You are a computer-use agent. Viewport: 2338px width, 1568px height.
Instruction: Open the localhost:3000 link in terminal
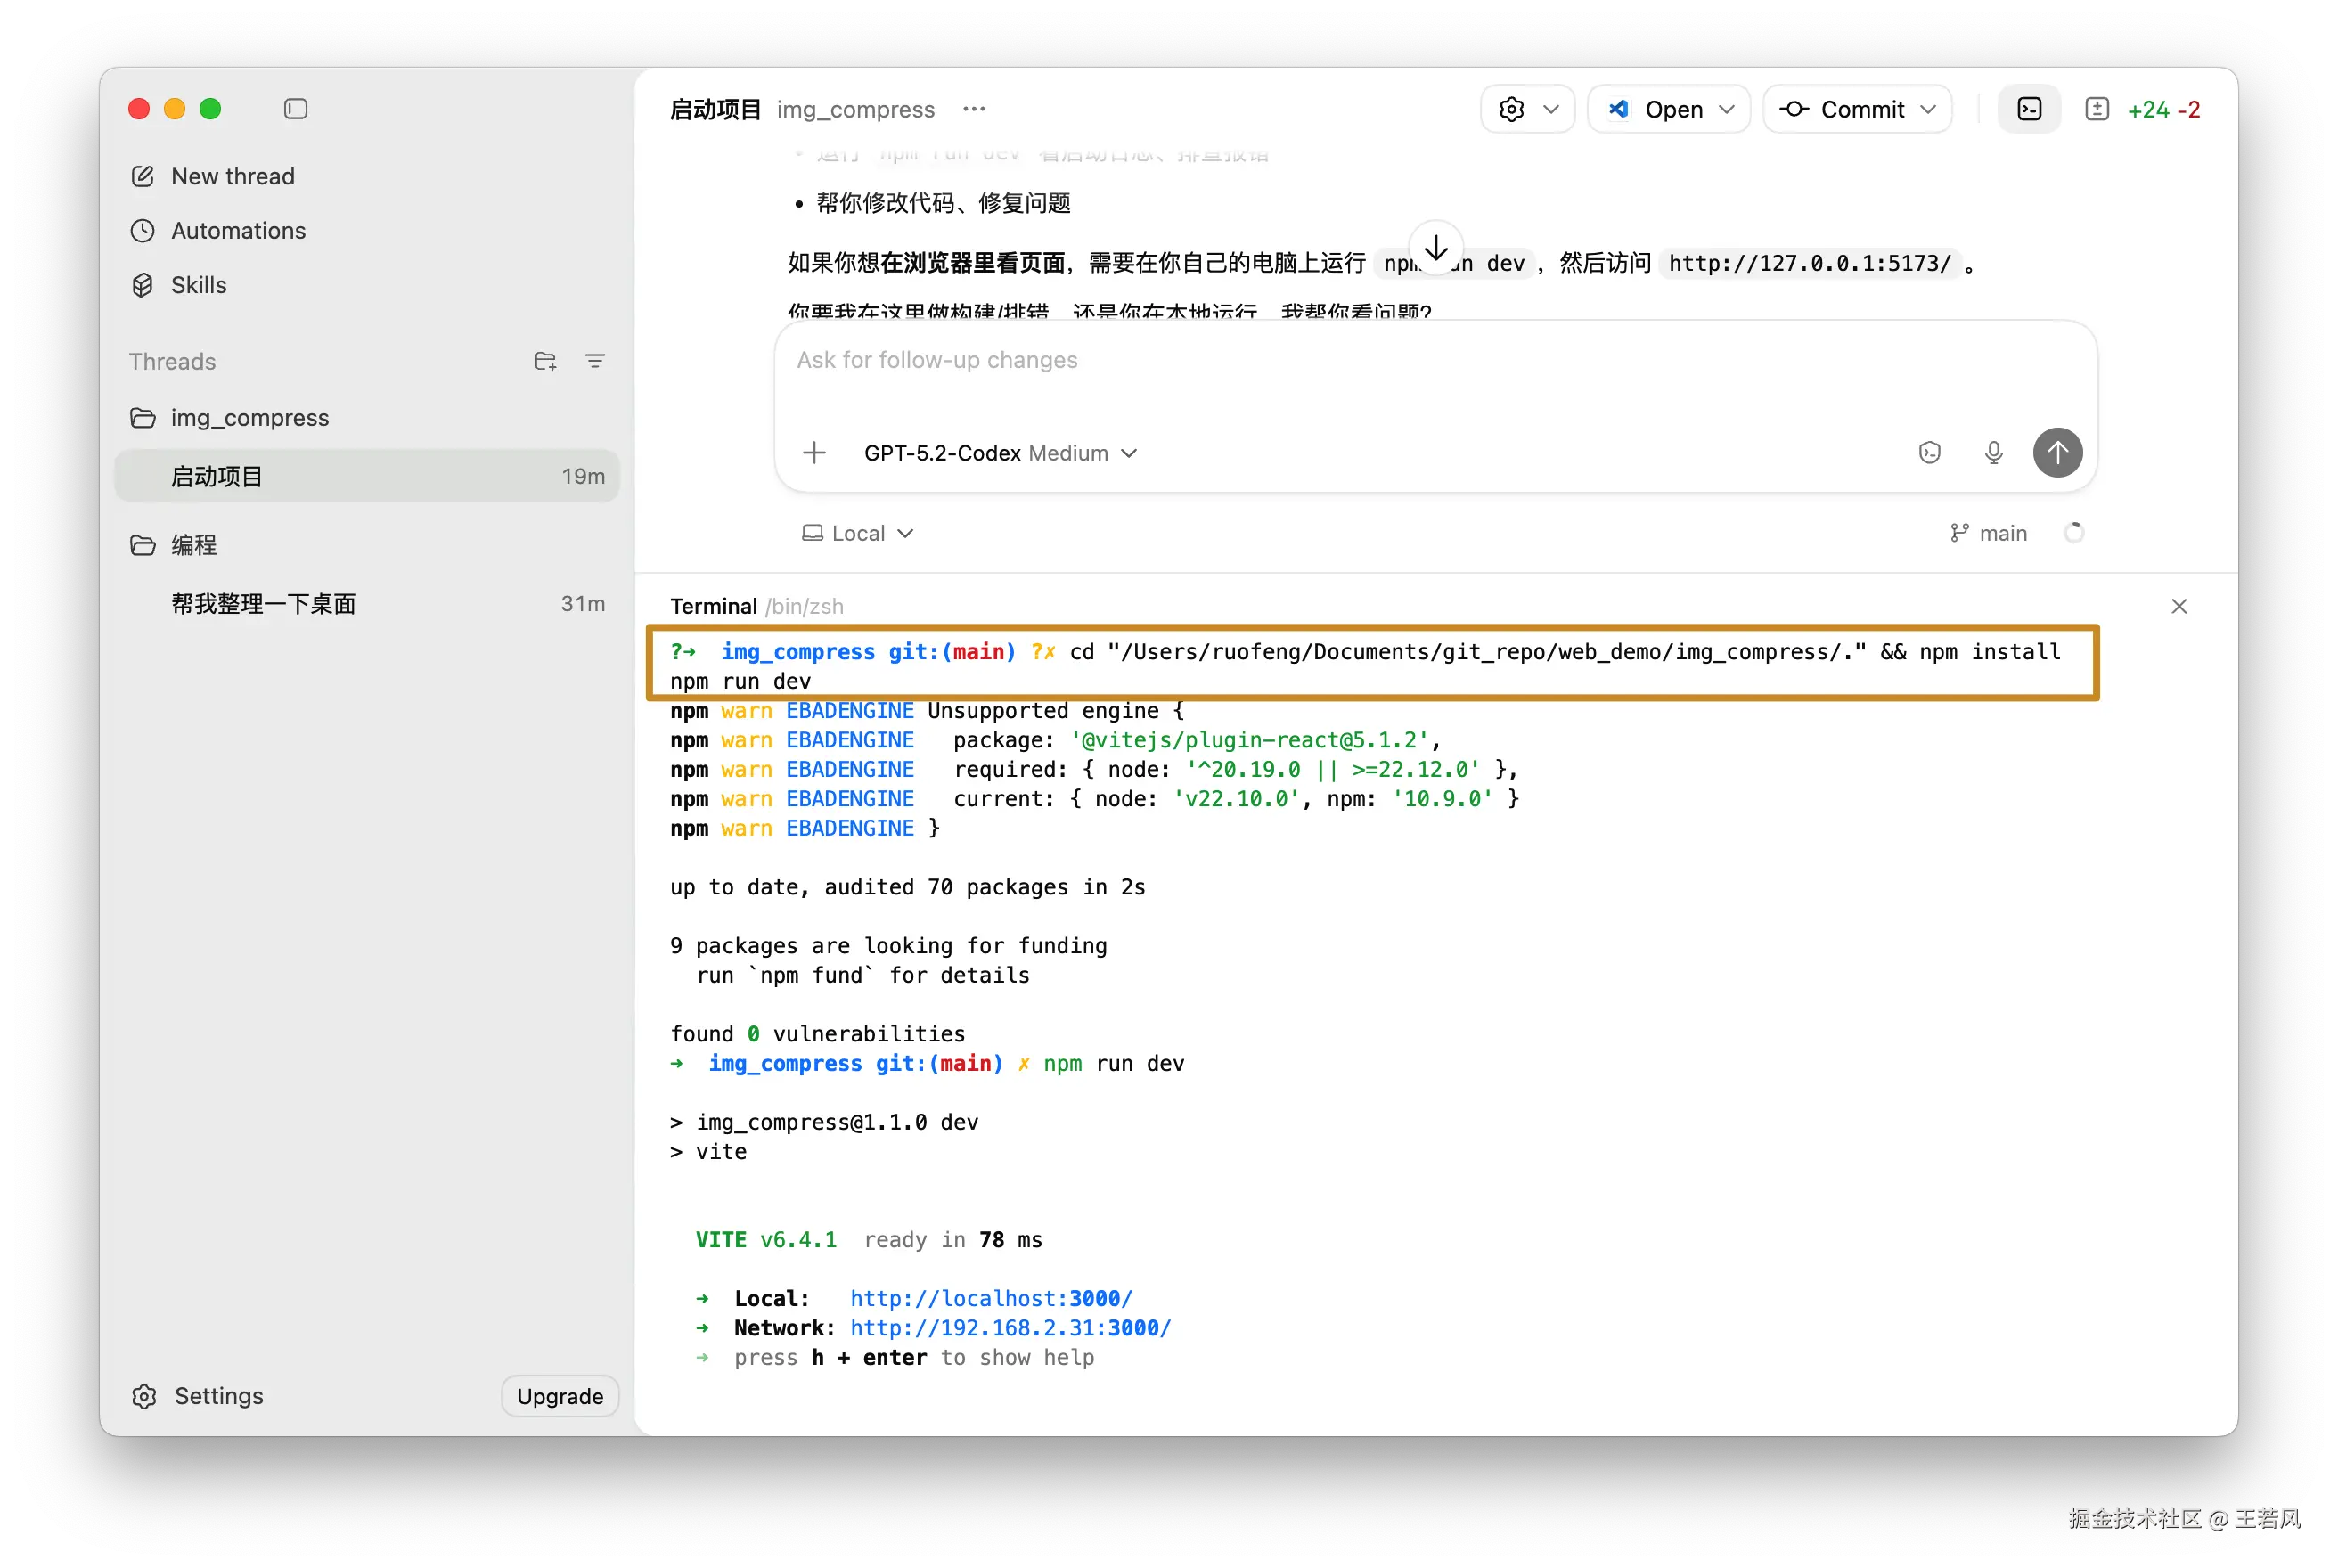990,1298
